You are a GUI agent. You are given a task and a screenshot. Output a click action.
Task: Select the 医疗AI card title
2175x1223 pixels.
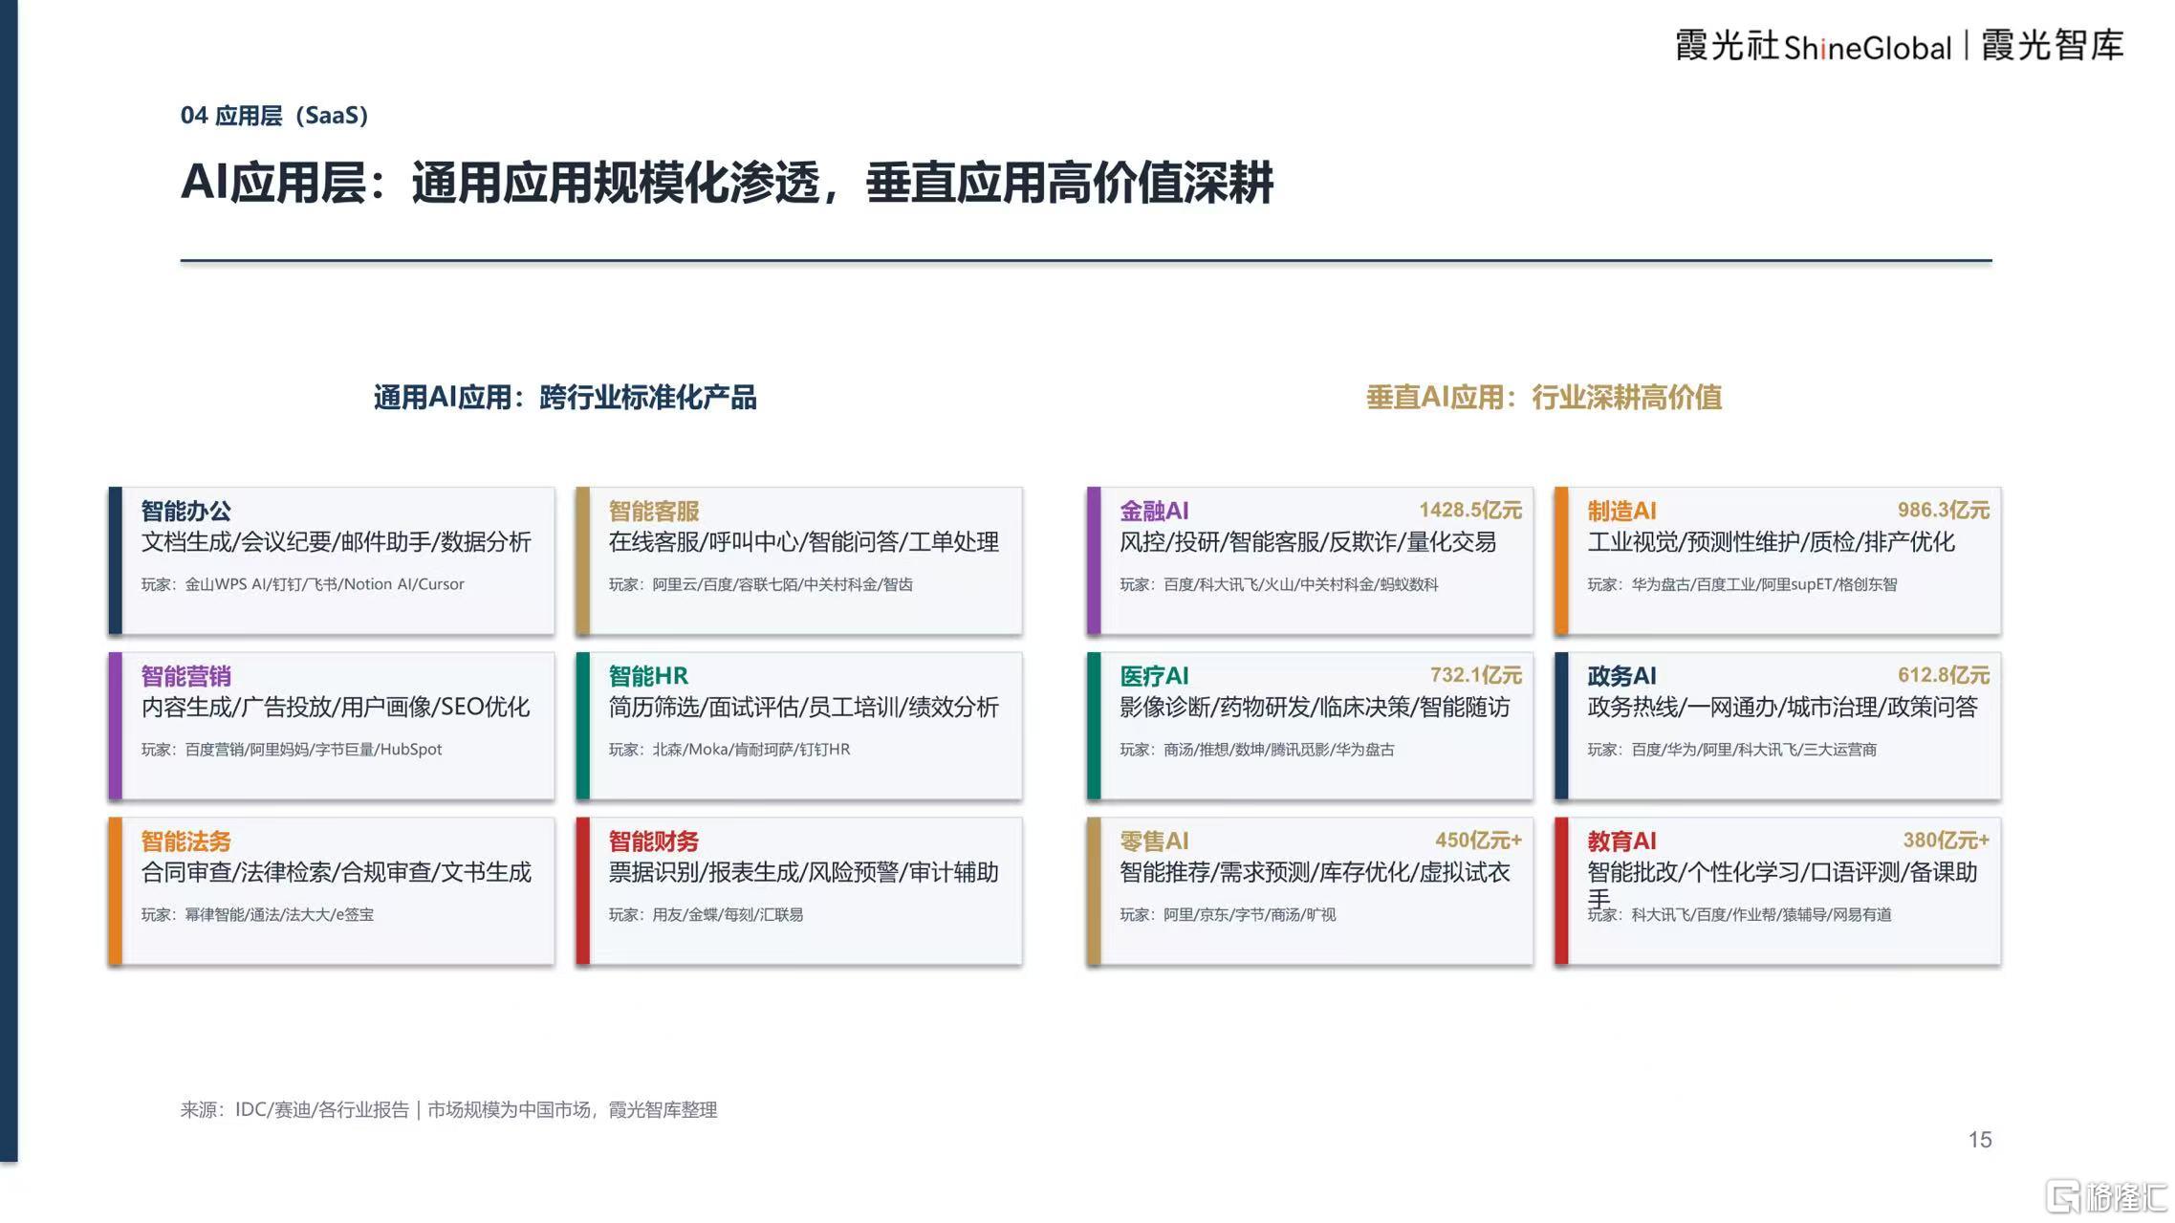[x=1154, y=676]
